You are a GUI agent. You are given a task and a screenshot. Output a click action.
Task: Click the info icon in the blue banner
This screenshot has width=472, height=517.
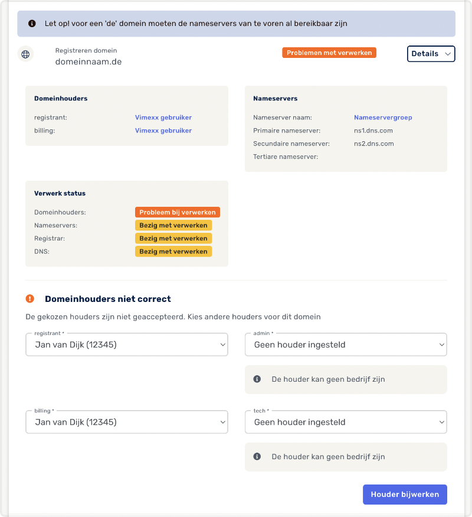(32, 24)
